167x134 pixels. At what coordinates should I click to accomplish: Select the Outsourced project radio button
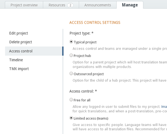pos(71,74)
